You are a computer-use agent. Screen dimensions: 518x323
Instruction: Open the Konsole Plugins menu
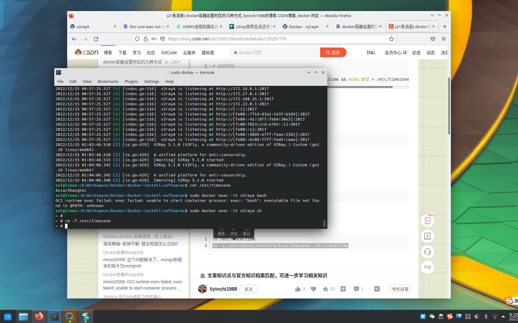tap(131, 81)
